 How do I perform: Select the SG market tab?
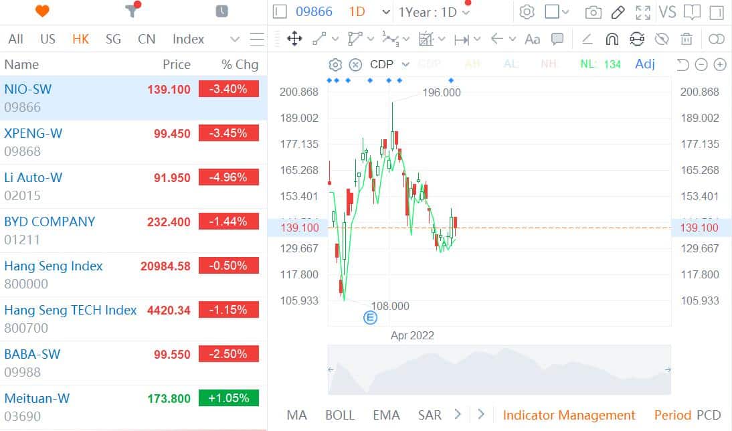(113, 39)
